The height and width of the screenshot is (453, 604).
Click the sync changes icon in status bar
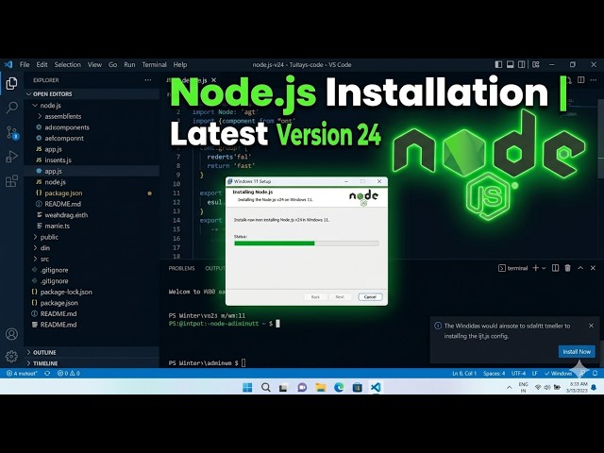[x=47, y=373]
